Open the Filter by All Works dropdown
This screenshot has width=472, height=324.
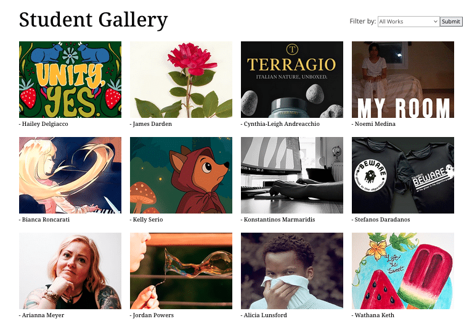click(409, 22)
